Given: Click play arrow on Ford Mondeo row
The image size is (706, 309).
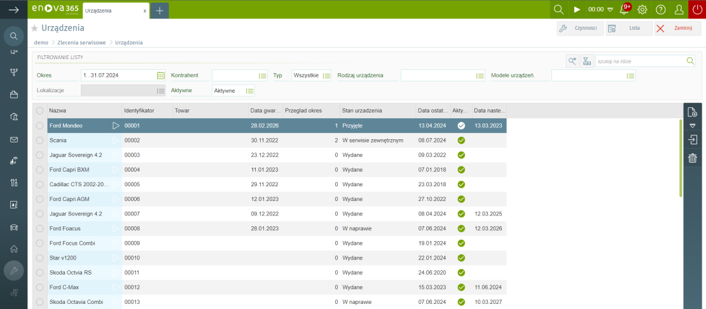Looking at the screenshot, I should [x=116, y=125].
